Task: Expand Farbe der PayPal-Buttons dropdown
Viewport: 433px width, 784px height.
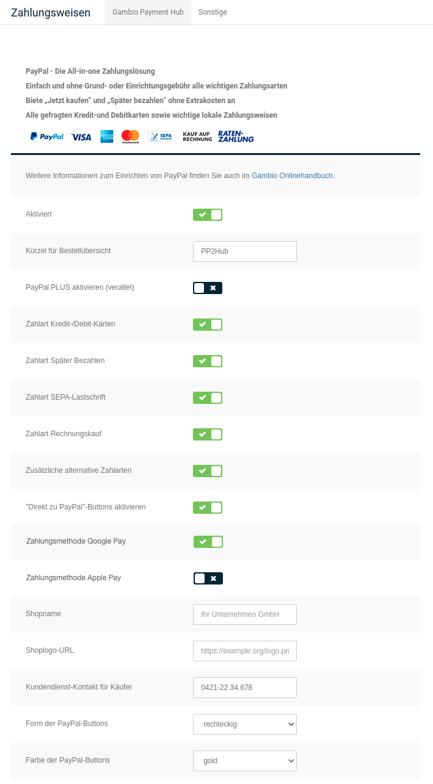Action: pyautogui.click(x=245, y=761)
